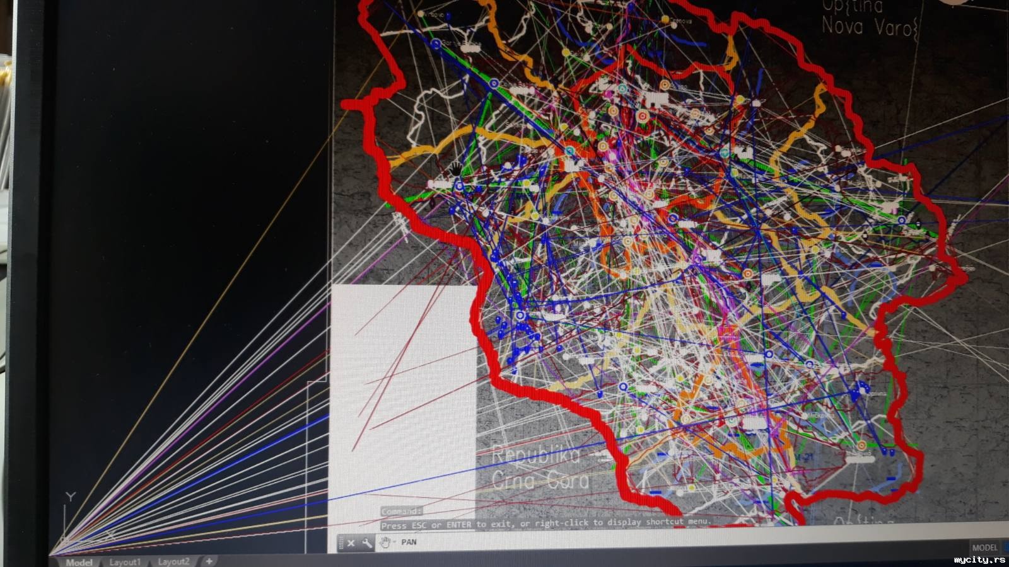Open command line Customize wrench
The image size is (1009, 567).
(x=366, y=542)
